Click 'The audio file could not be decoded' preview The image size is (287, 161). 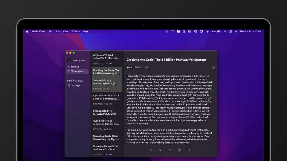[106, 148]
